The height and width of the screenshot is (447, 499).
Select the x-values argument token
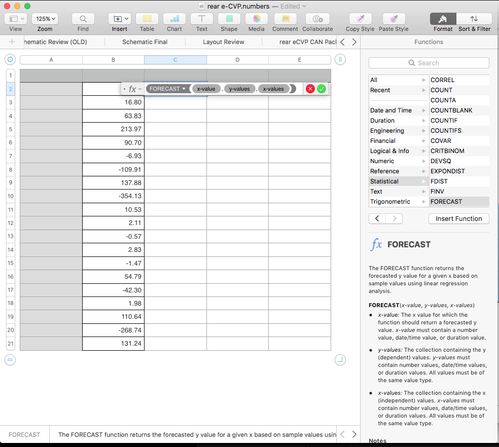pos(273,89)
